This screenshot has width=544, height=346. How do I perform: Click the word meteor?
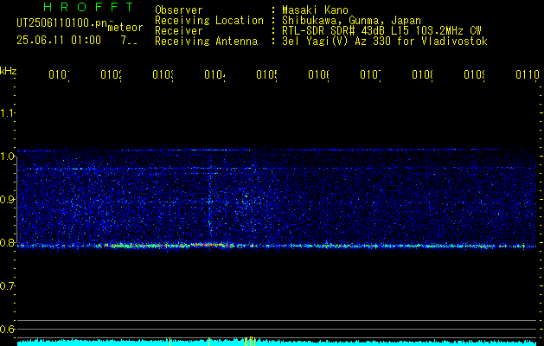click(x=125, y=28)
